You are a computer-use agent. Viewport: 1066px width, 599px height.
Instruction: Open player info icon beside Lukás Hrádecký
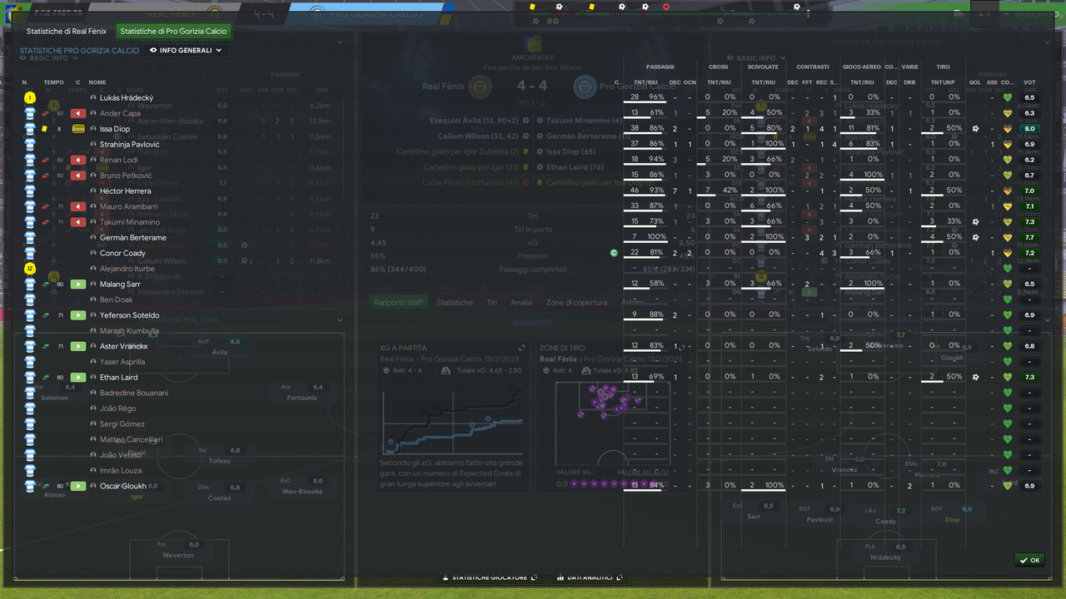pyautogui.click(x=93, y=97)
